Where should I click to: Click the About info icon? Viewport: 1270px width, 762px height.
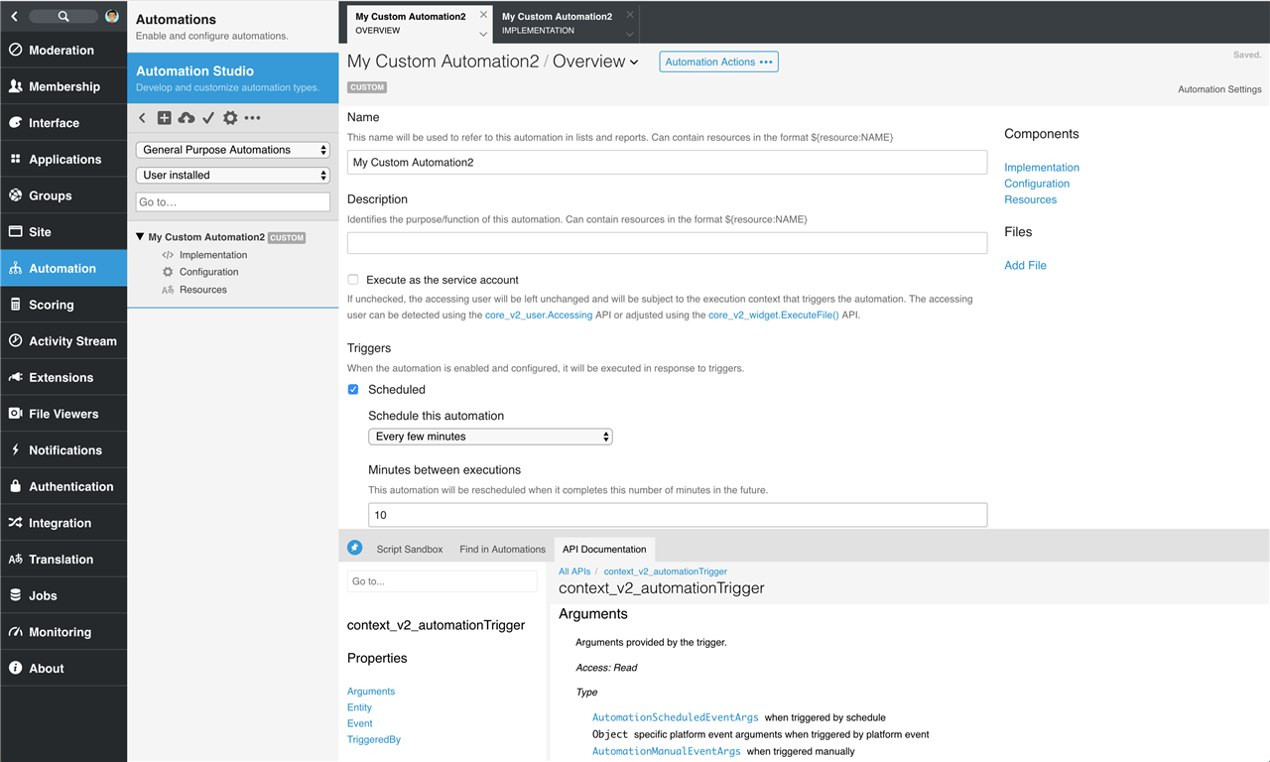point(15,669)
